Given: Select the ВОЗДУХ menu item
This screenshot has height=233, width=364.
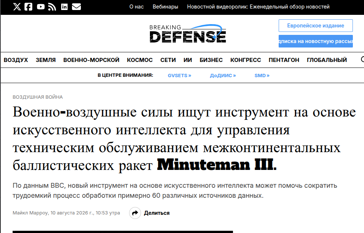Looking at the screenshot, I should click(x=16, y=60).
